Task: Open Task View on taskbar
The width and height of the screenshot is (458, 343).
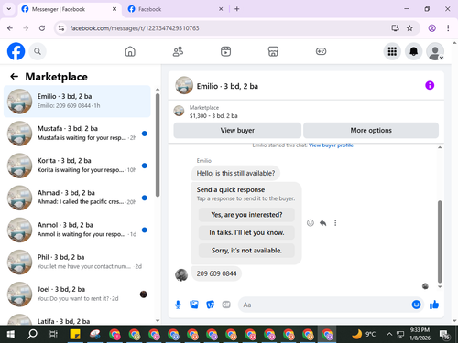Action: tap(53, 334)
